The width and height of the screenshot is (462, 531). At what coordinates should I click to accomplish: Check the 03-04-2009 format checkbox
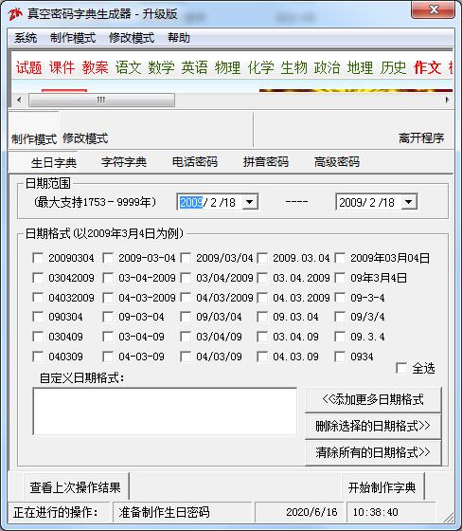click(x=108, y=278)
